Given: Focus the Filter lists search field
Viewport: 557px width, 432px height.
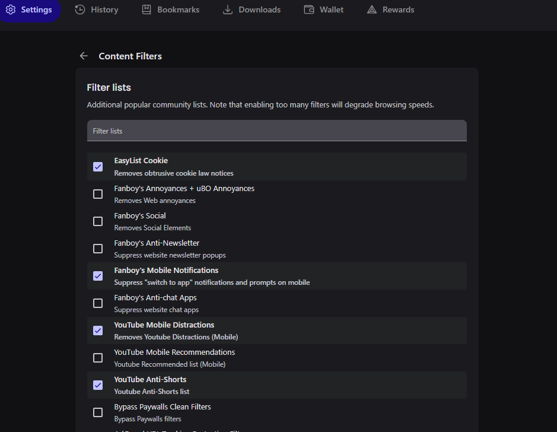Looking at the screenshot, I should [276, 131].
